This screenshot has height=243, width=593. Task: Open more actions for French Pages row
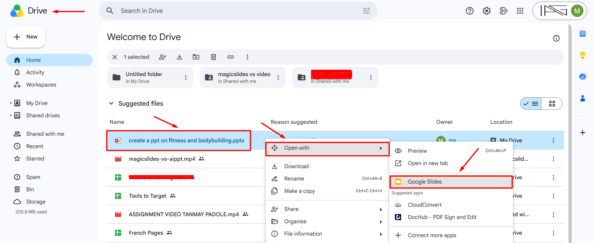pyautogui.click(x=553, y=233)
